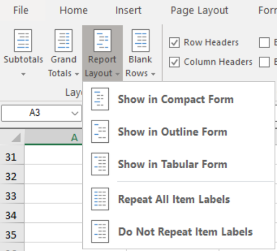Tick the unchecked box right of Column Headers
277x251 pixels.
tap(265, 62)
